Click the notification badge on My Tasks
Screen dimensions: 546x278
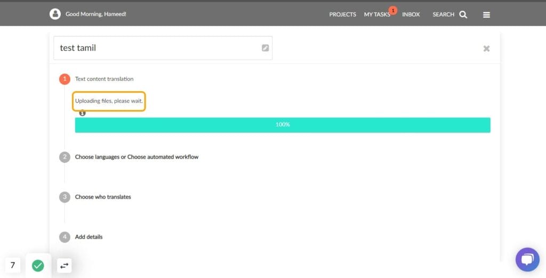click(392, 10)
